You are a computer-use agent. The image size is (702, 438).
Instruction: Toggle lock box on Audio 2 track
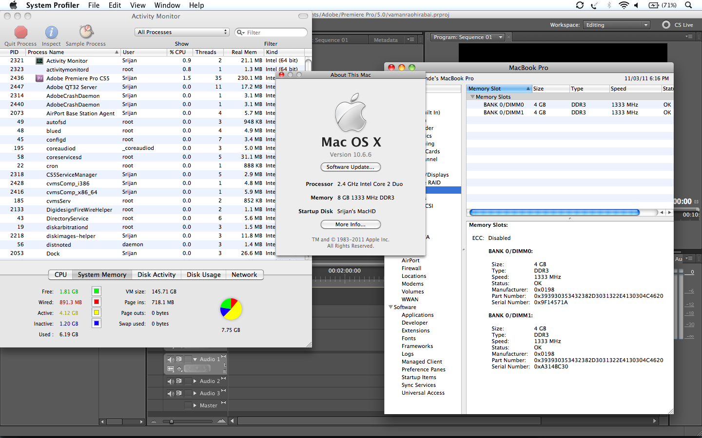coord(188,381)
